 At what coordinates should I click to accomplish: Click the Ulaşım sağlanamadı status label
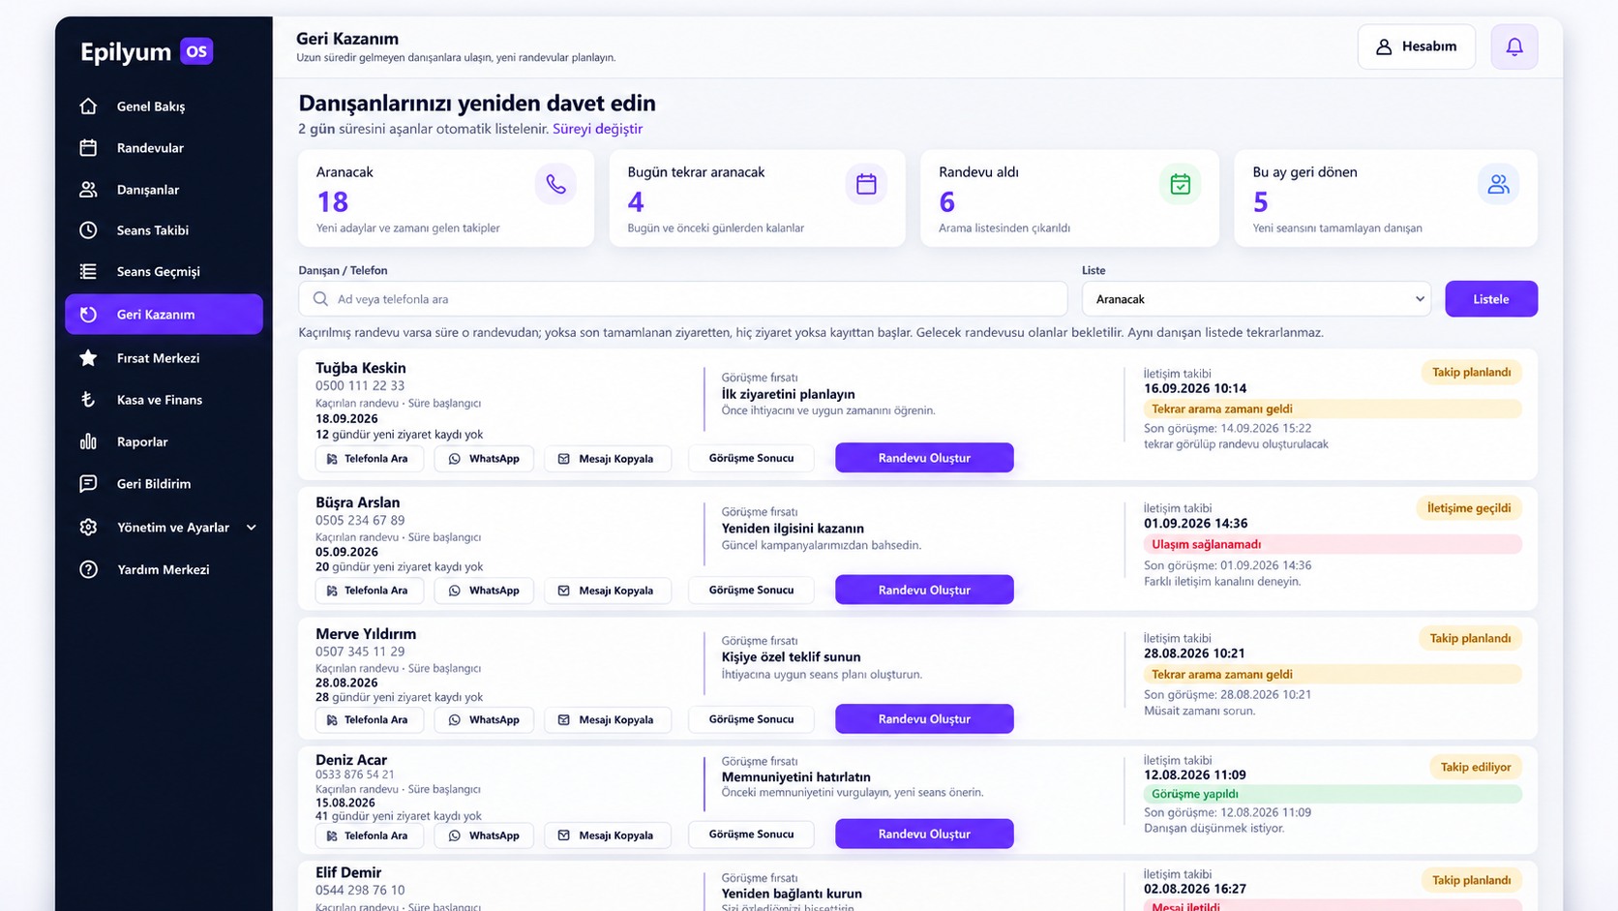coord(1333,544)
